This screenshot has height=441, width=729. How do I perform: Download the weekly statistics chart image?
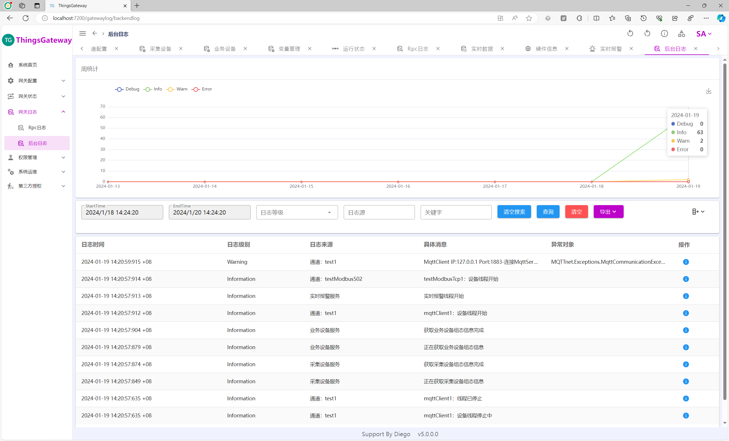pyautogui.click(x=708, y=91)
